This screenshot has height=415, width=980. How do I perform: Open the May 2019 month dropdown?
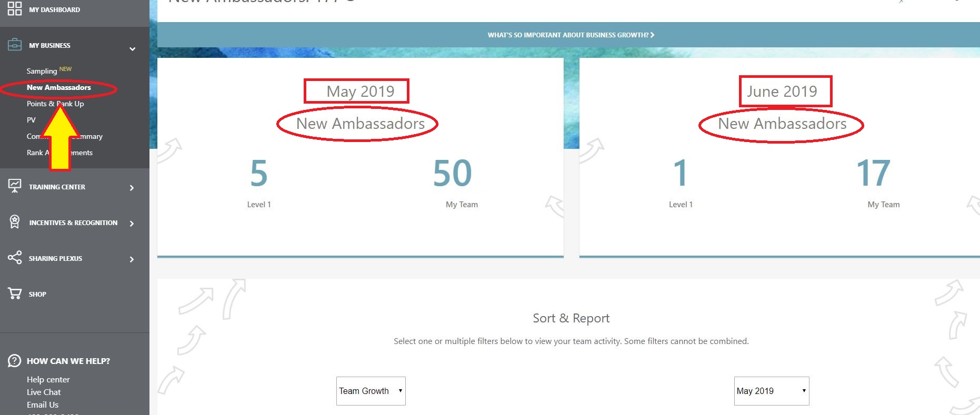tap(772, 391)
